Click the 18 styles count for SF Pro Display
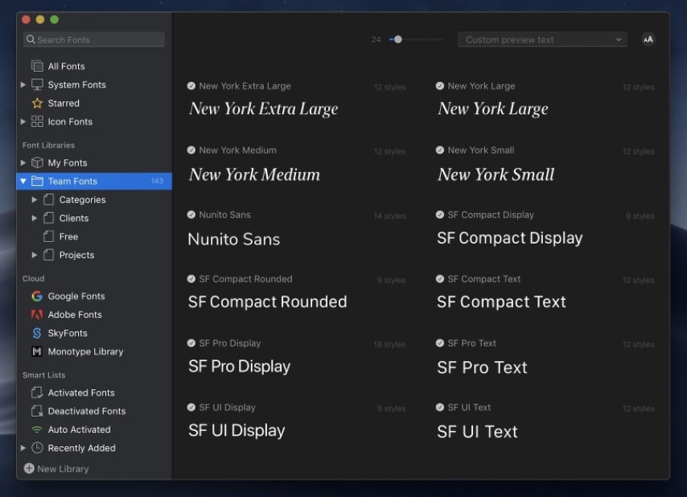This screenshot has width=687, height=497. [389, 345]
